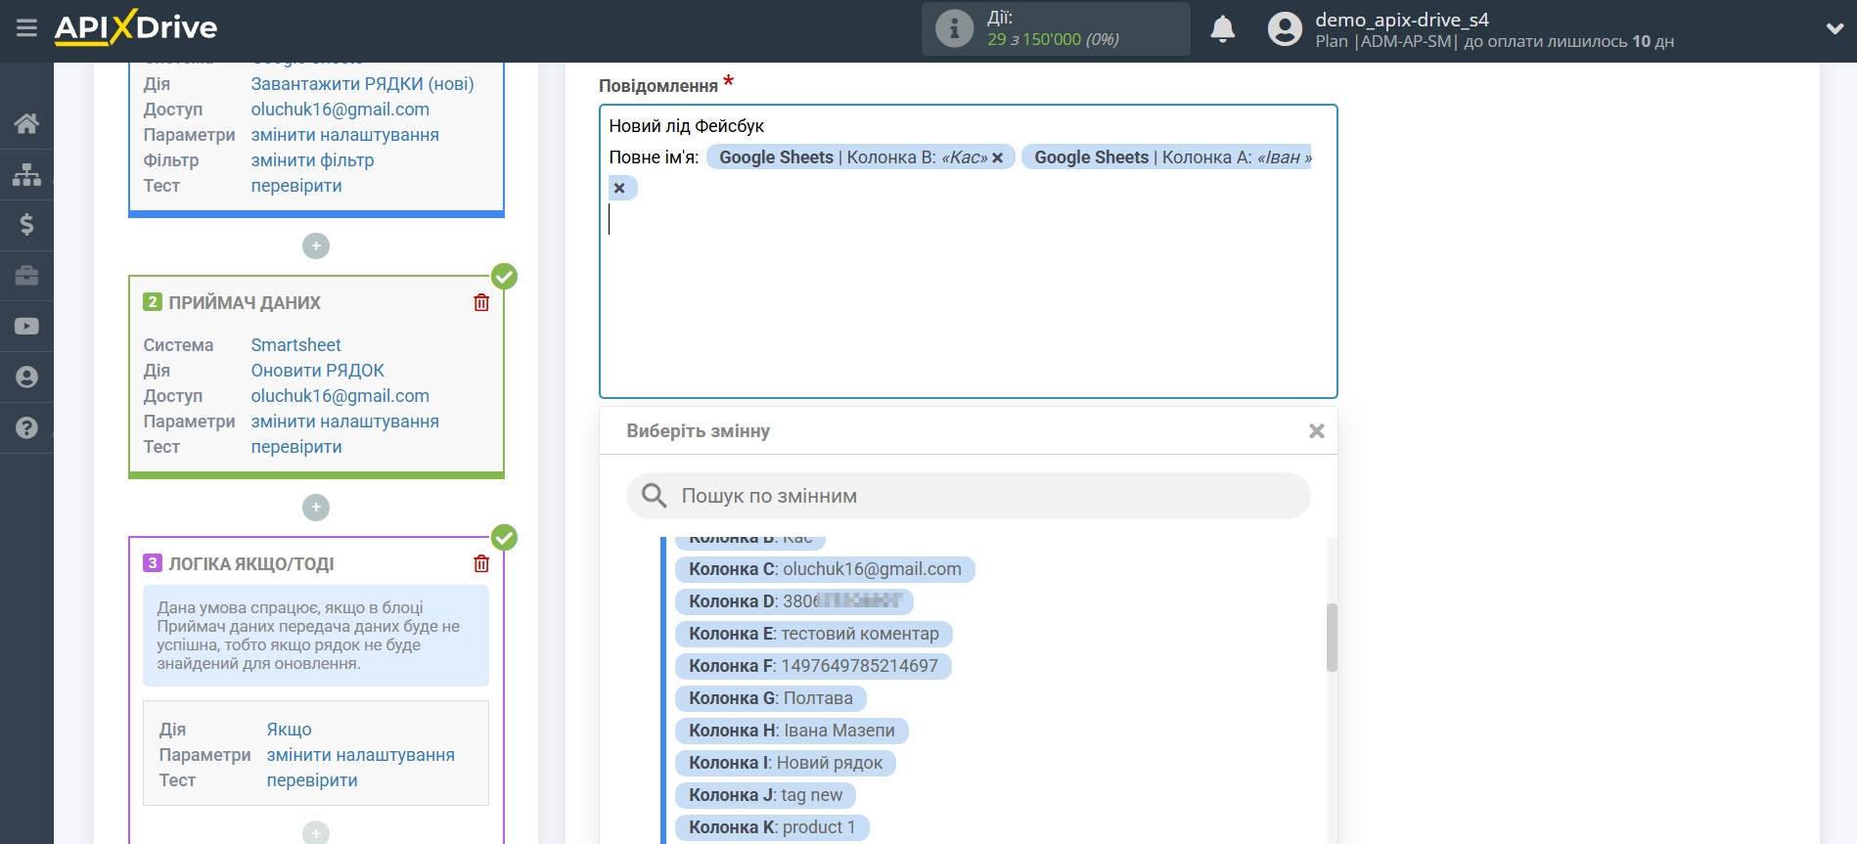Open receiver access oluchuk16@gmail.com link
1857x844 pixels.
click(340, 396)
